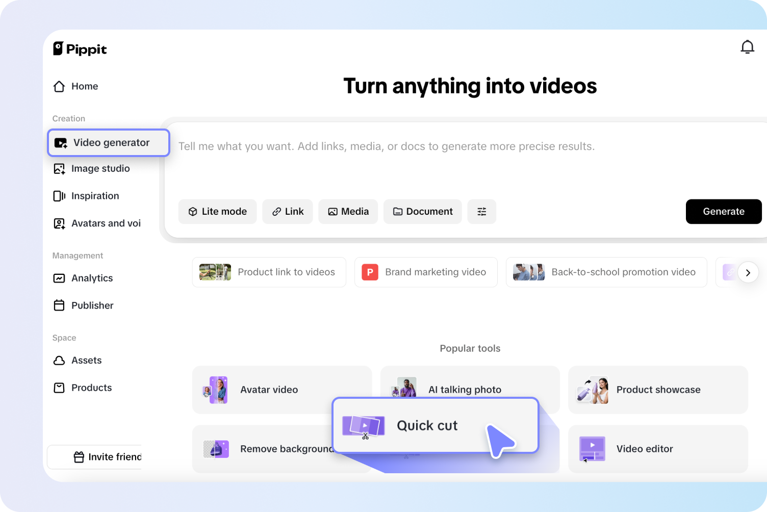
Task: Click the Products bag icon
Action: pyautogui.click(x=59, y=388)
